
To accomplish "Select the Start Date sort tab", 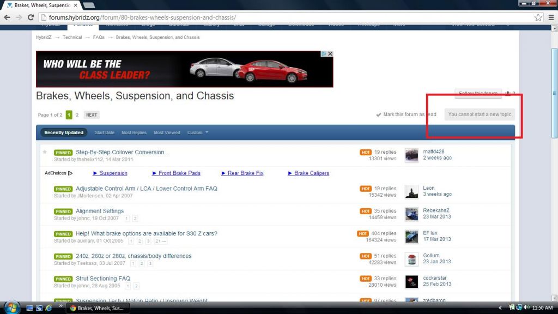I will tap(105, 132).
